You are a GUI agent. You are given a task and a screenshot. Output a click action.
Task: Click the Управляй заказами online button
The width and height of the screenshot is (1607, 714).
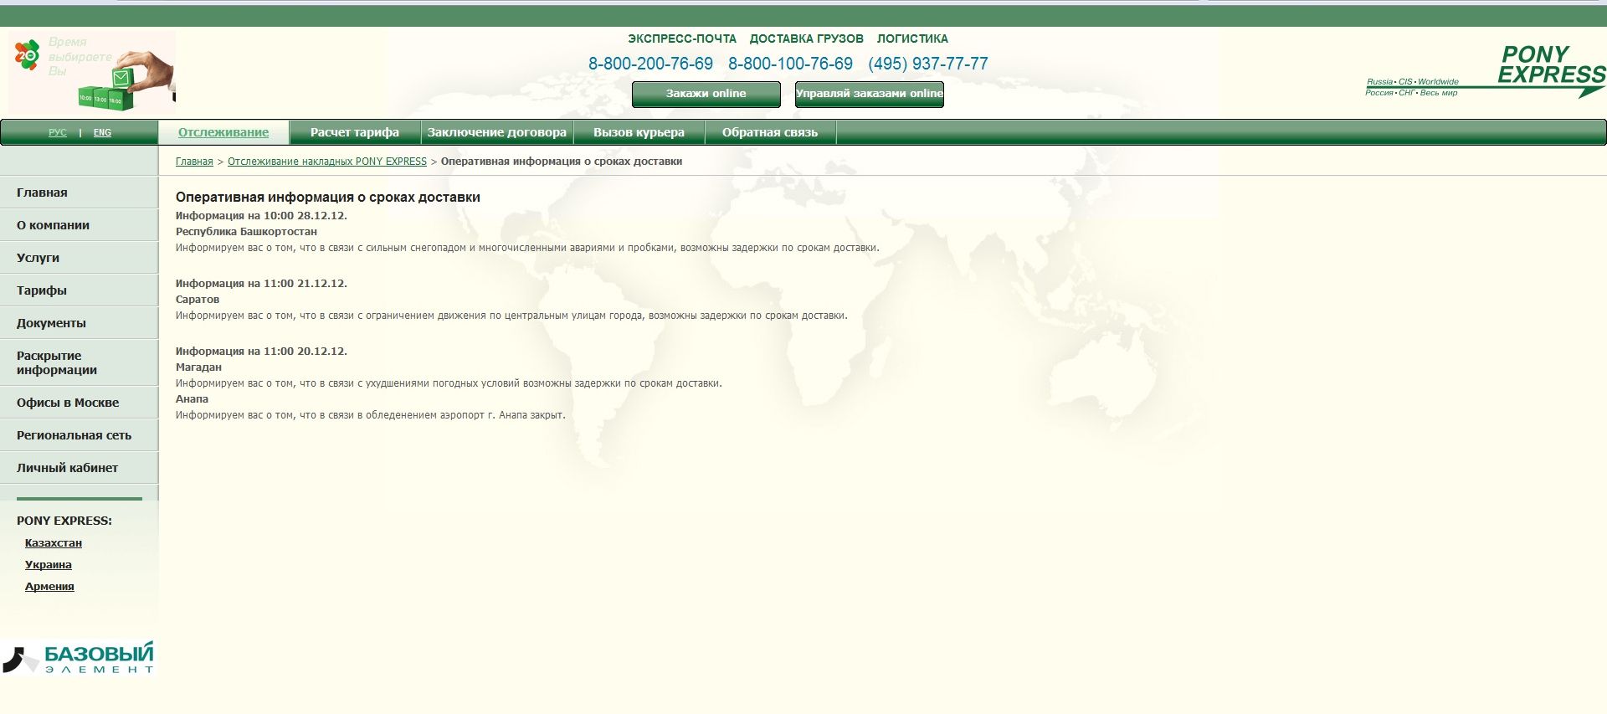click(870, 94)
